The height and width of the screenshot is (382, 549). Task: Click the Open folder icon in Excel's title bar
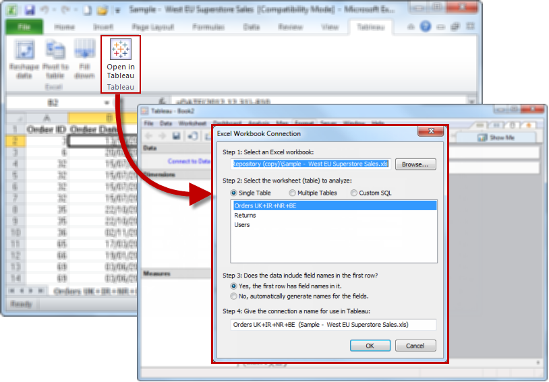tap(102, 11)
